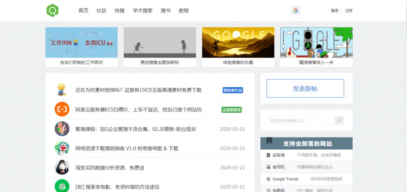Open the traffic light Google doodle image
The width and height of the screenshot is (407, 192).
tap(317, 42)
